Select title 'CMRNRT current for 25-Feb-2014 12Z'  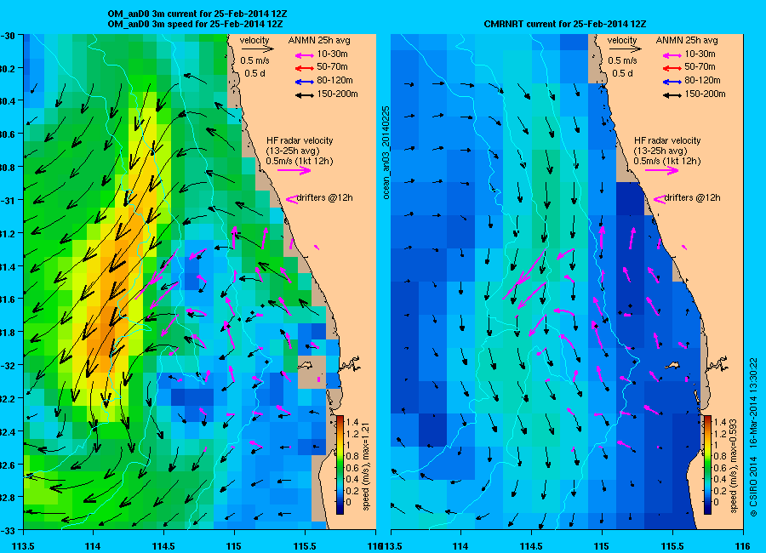pyautogui.click(x=565, y=24)
